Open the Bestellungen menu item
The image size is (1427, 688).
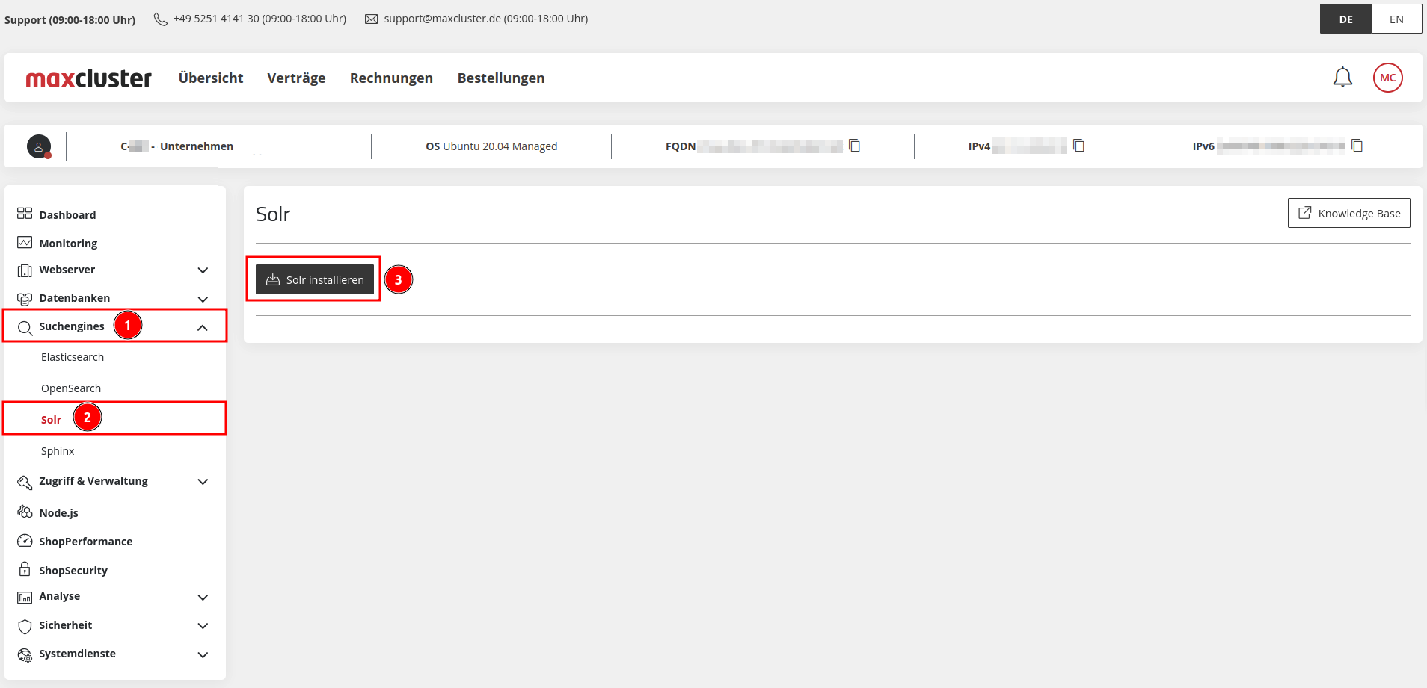pos(501,78)
